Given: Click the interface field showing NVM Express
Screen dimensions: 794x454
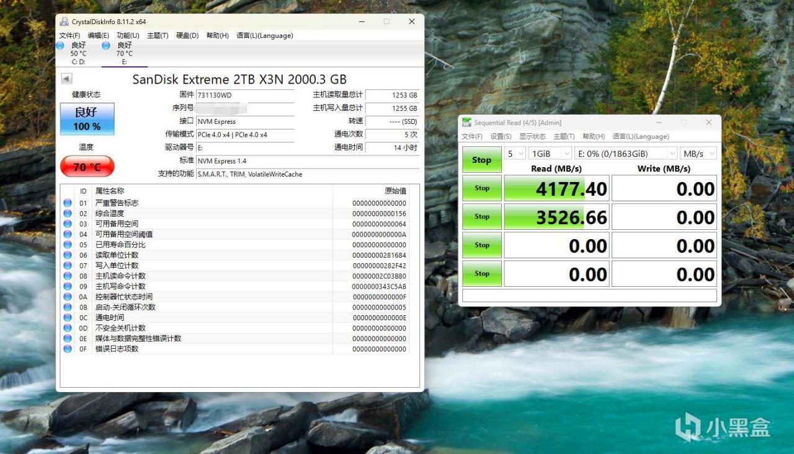Looking at the screenshot, I should [245, 121].
